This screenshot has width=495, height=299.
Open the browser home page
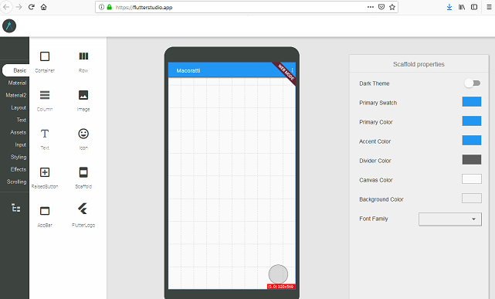(x=44, y=7)
